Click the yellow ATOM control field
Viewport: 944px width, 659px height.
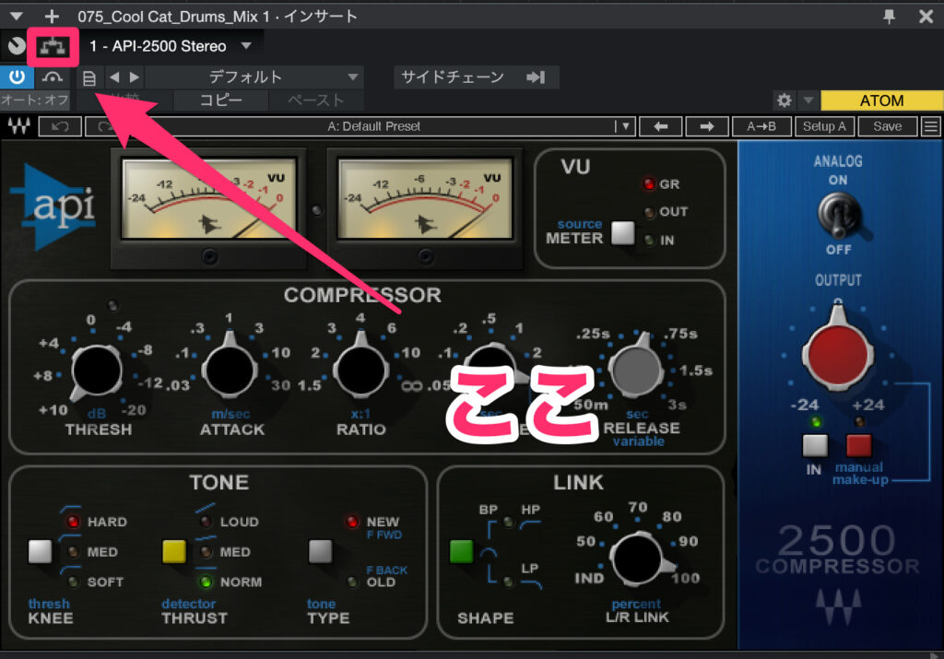pyautogui.click(x=879, y=100)
